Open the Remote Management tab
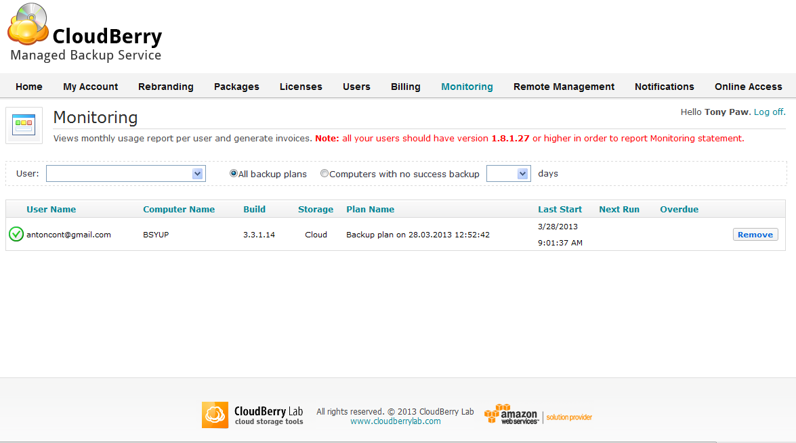The image size is (796, 443). (x=564, y=87)
